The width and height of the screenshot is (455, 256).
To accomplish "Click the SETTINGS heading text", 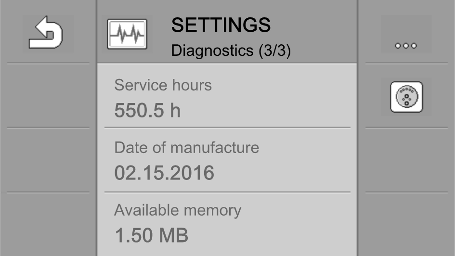I will click(x=221, y=25).
